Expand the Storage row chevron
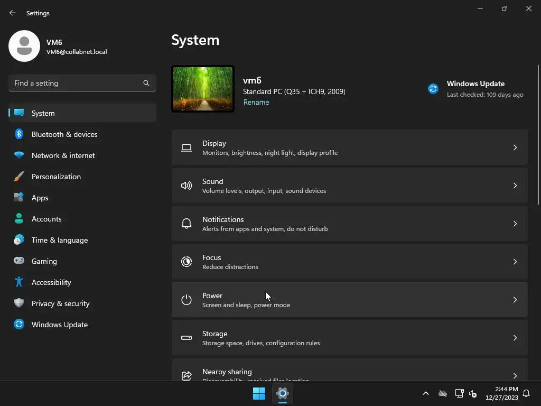This screenshot has width=541, height=406. [x=515, y=338]
